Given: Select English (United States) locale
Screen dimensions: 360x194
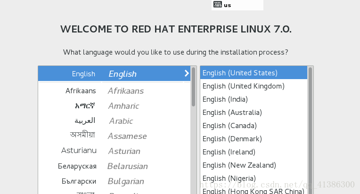Looking at the screenshot, I should click(x=254, y=73).
